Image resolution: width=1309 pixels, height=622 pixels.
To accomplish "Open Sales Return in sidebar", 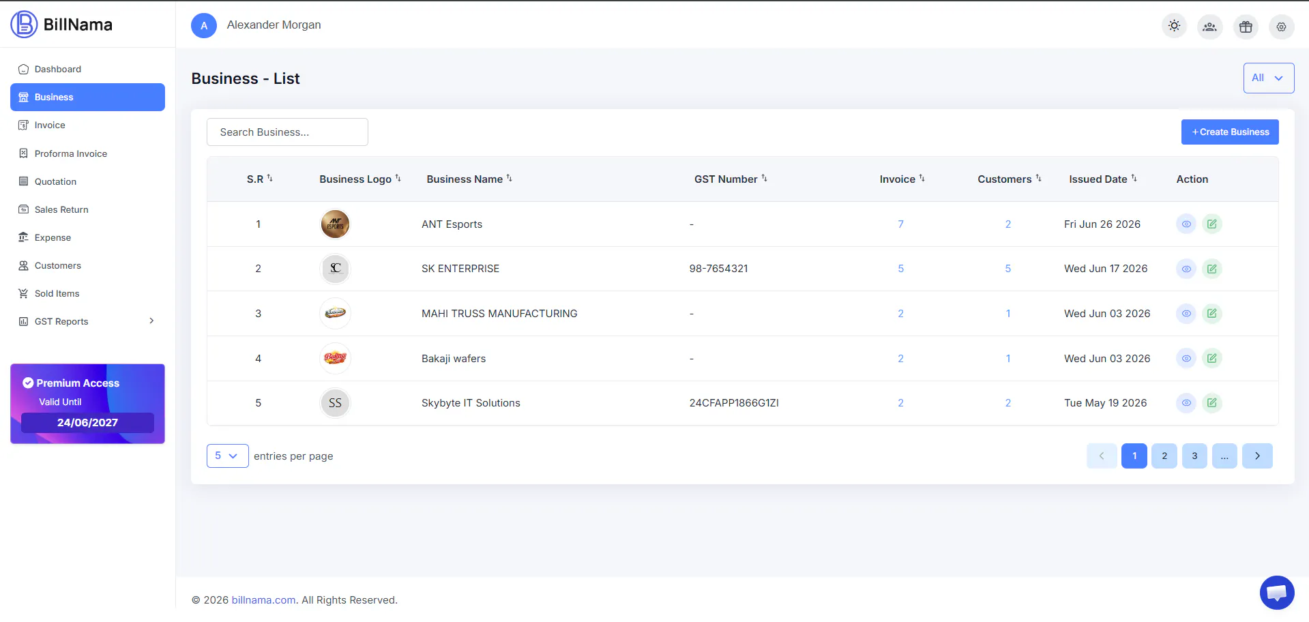I will click(87, 209).
